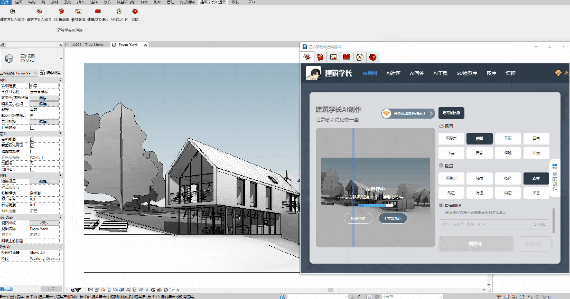Open the 三维视图: From Yard instance dropdown
Screen dimensions: 570x299
tap(19, 73)
